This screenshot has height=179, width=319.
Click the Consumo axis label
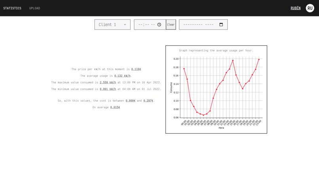pyautogui.click(x=171, y=88)
